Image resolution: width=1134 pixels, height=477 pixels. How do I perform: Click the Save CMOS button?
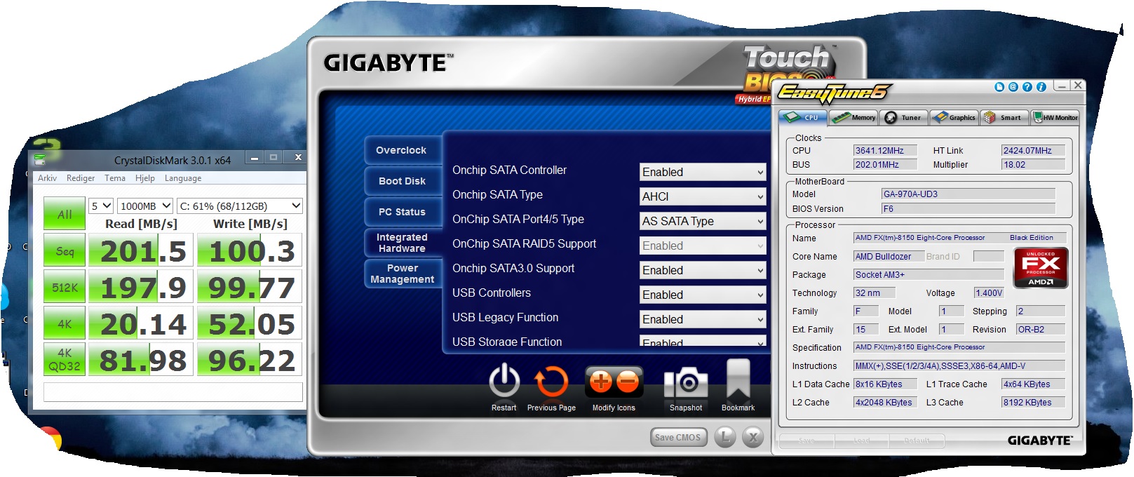[x=677, y=437]
